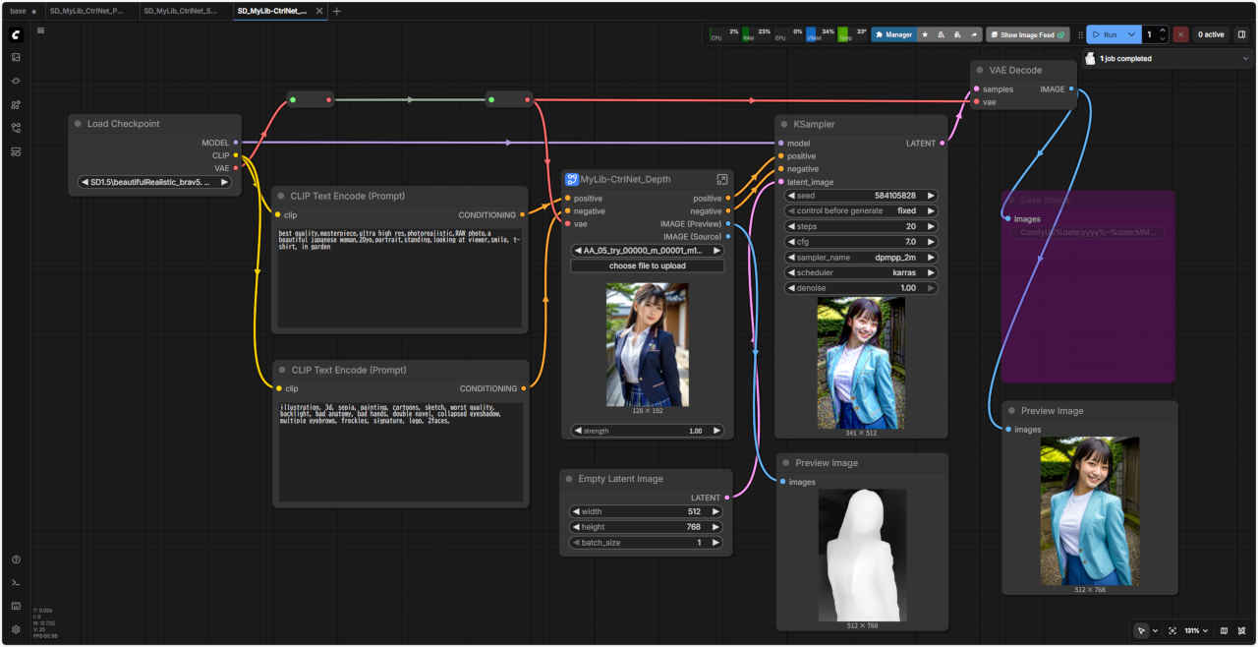
Task: Expand the sampler_name dpmpp_2m dropdown
Action: pos(861,257)
